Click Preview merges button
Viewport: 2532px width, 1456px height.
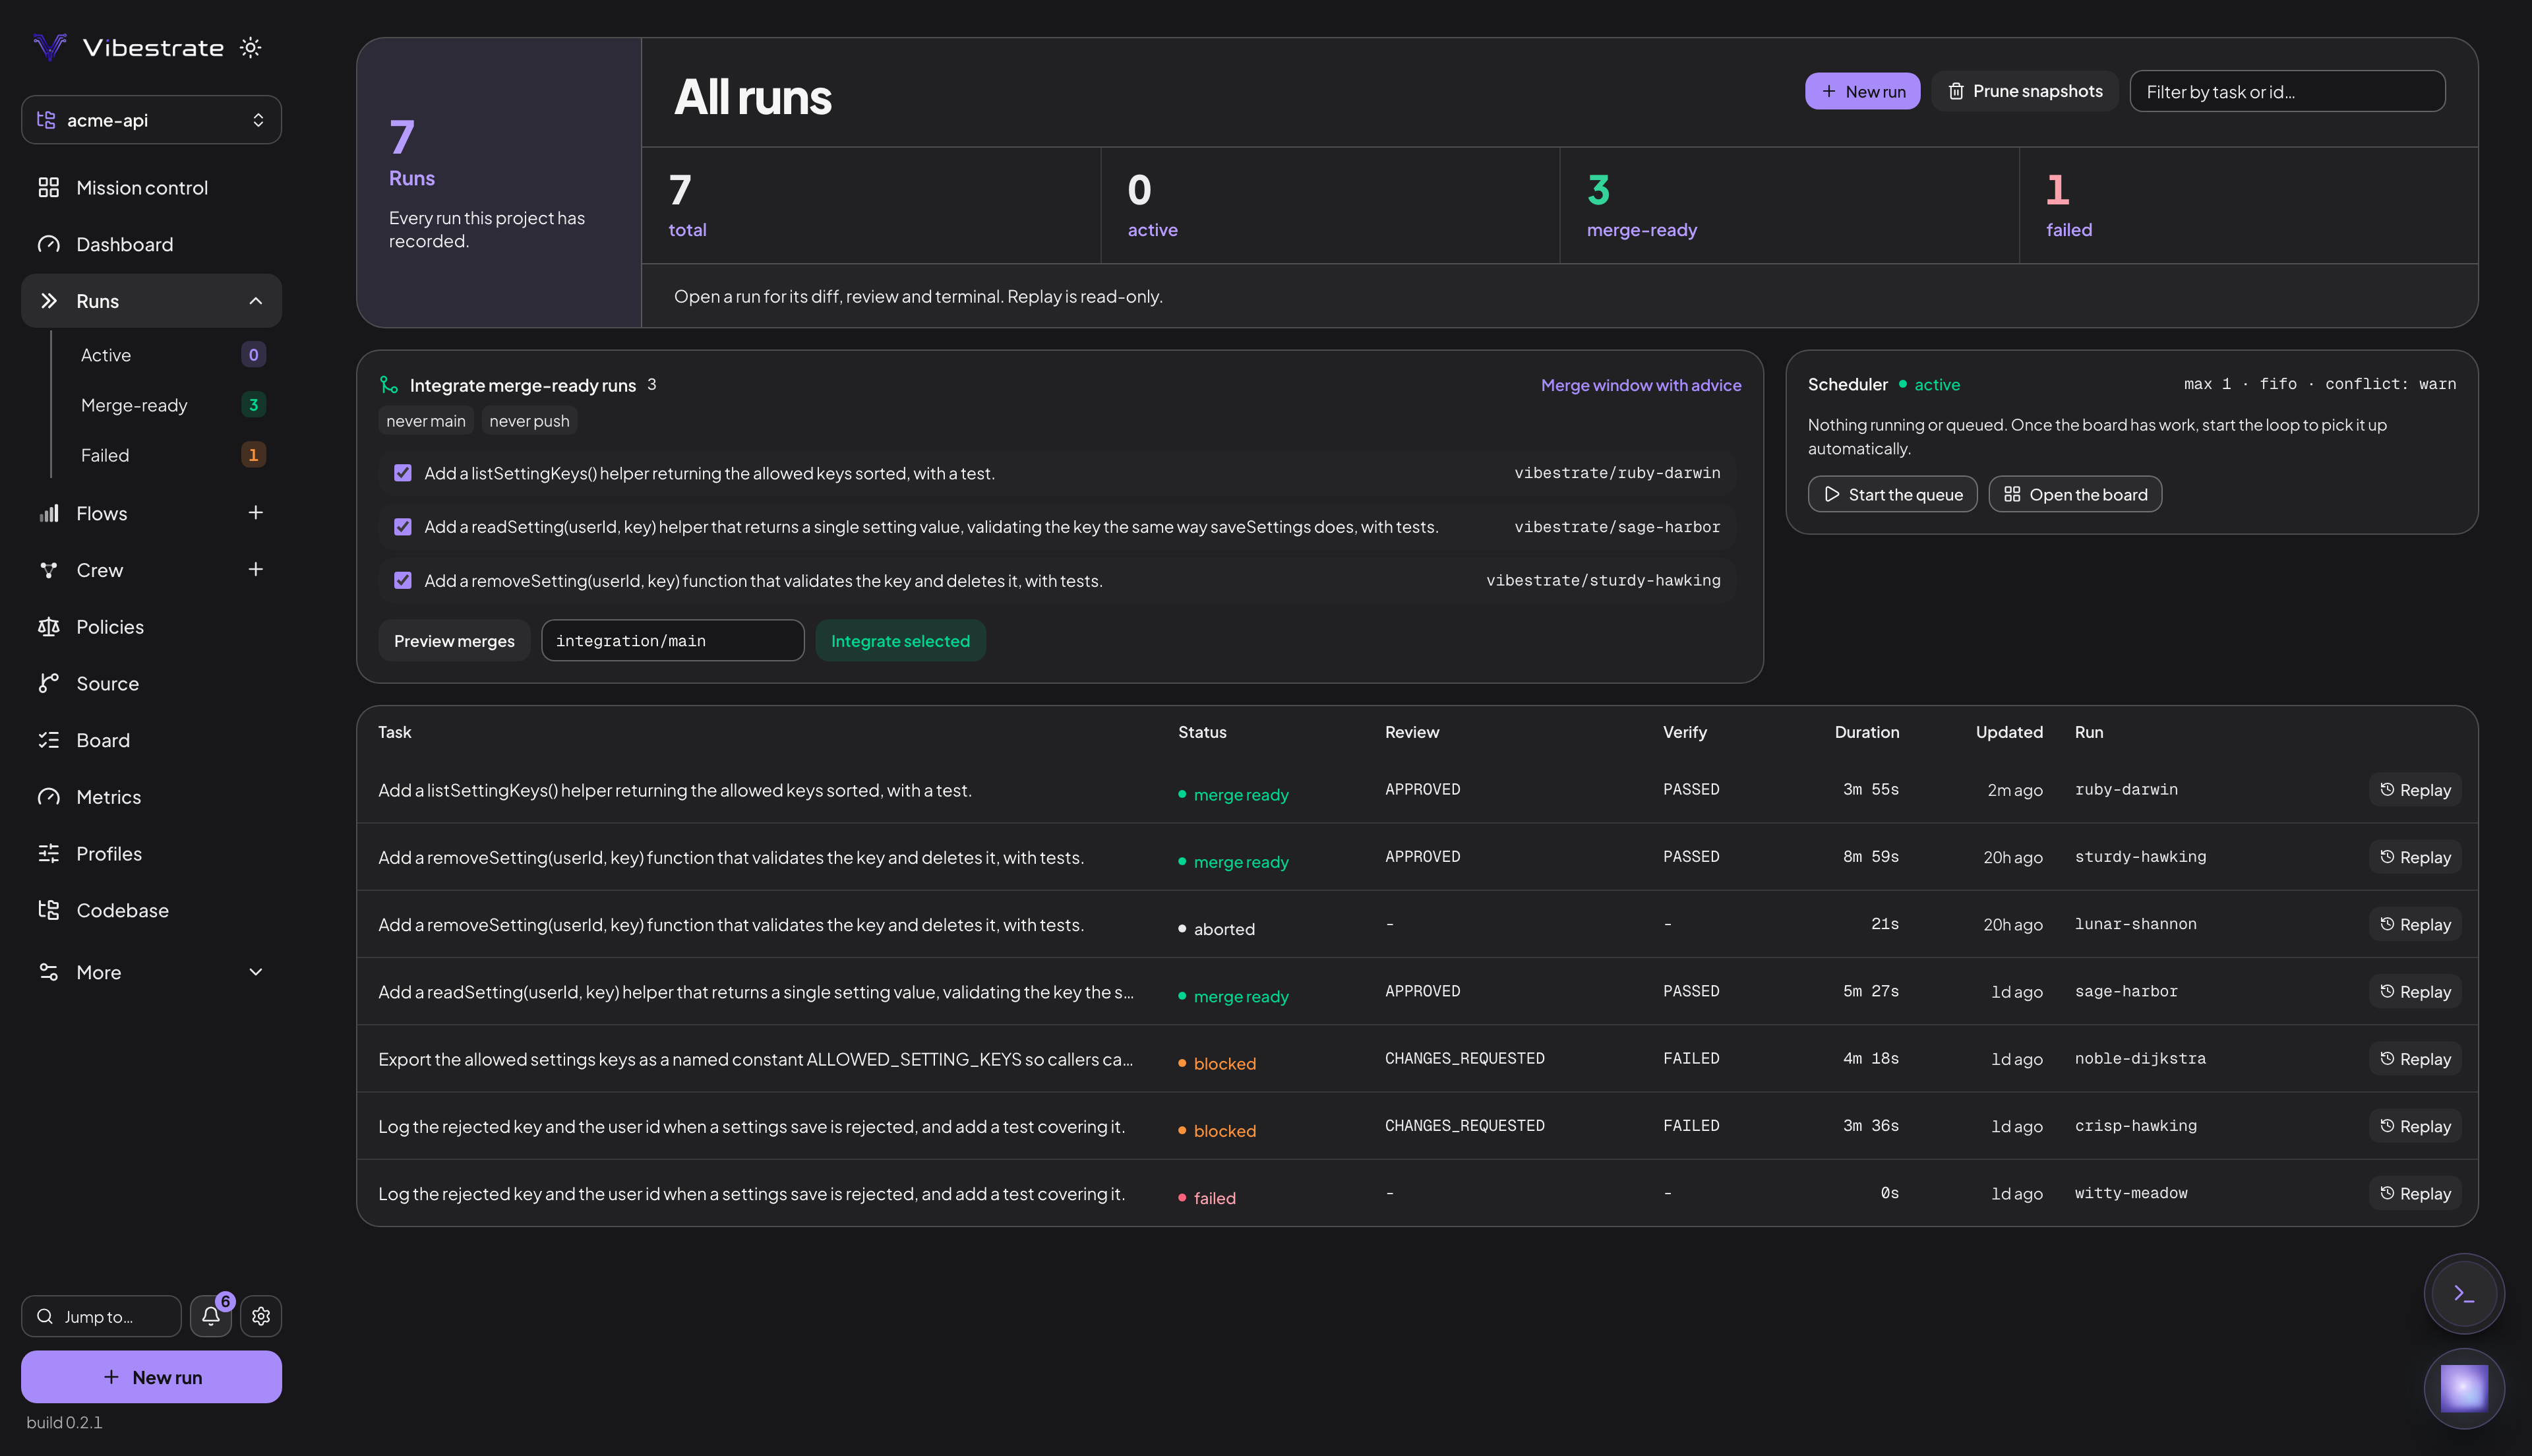(454, 641)
